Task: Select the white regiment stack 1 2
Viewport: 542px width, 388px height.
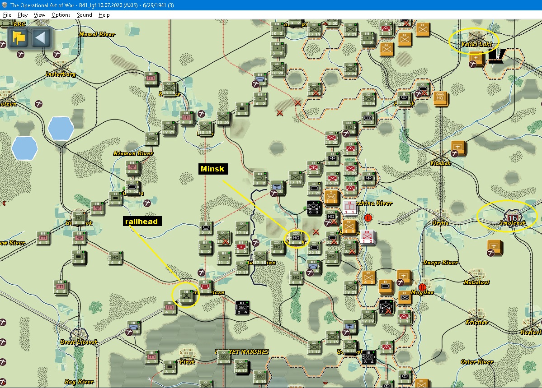Action: pos(368,236)
